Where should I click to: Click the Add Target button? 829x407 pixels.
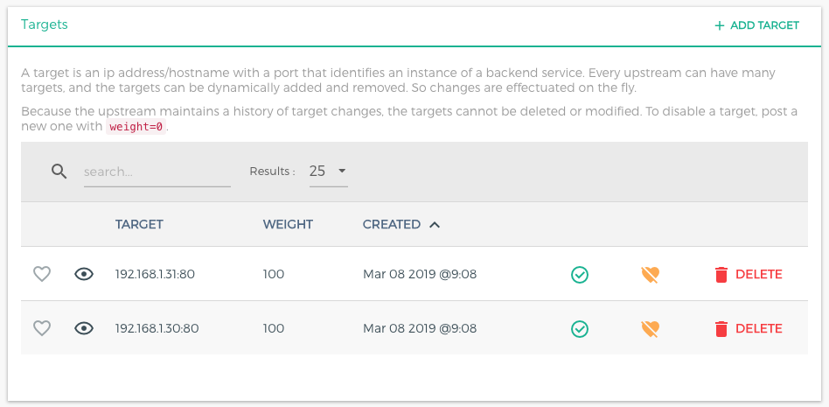tap(756, 25)
